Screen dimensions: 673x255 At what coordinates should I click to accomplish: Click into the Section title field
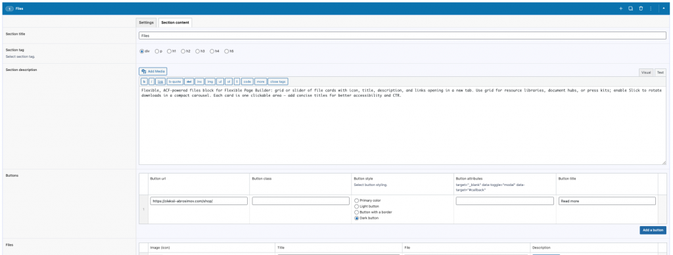[x=402, y=35]
